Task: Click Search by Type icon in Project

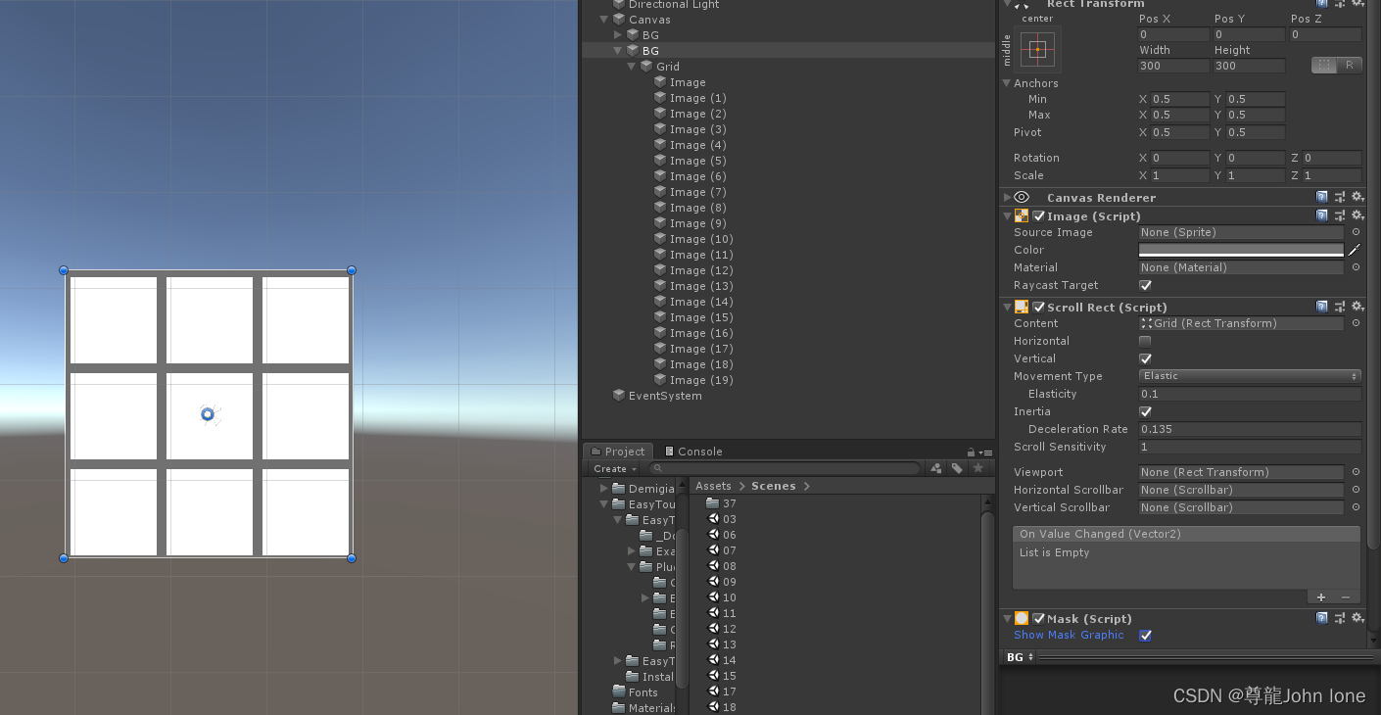Action: pyautogui.click(x=936, y=468)
